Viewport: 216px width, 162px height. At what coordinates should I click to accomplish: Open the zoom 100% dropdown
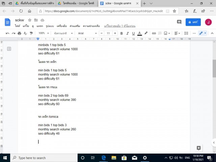coord(44,33)
